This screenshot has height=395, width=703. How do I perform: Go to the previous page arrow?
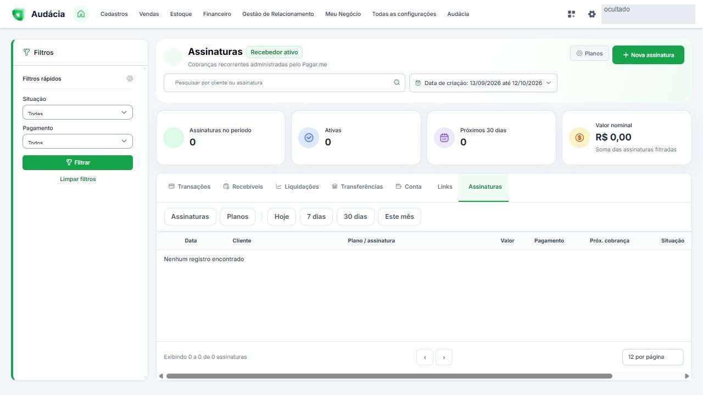425,357
